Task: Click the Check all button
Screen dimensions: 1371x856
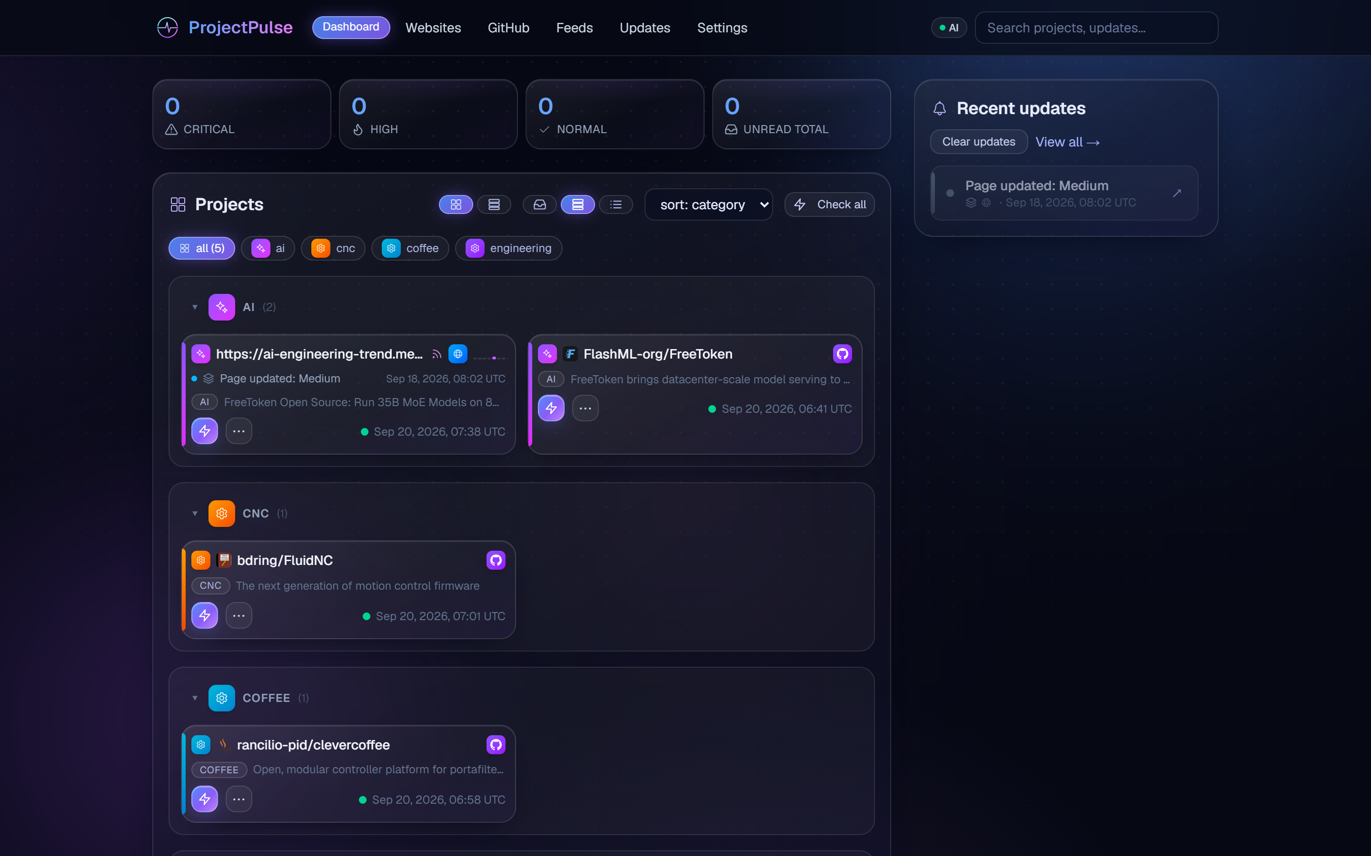Action: click(x=829, y=204)
